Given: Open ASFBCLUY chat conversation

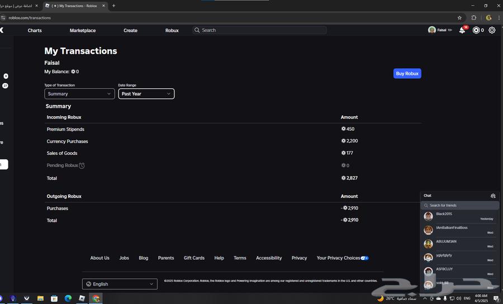Looking at the screenshot, I should (460, 271).
